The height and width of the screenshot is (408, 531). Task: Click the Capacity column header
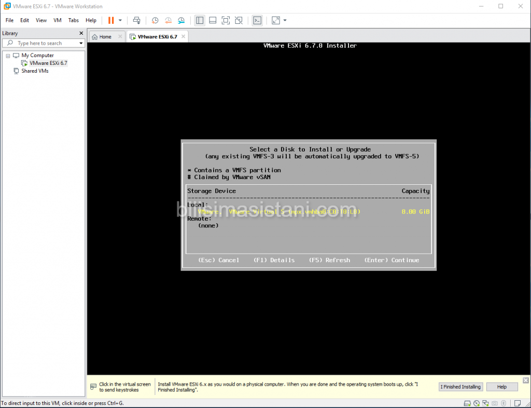[415, 191]
